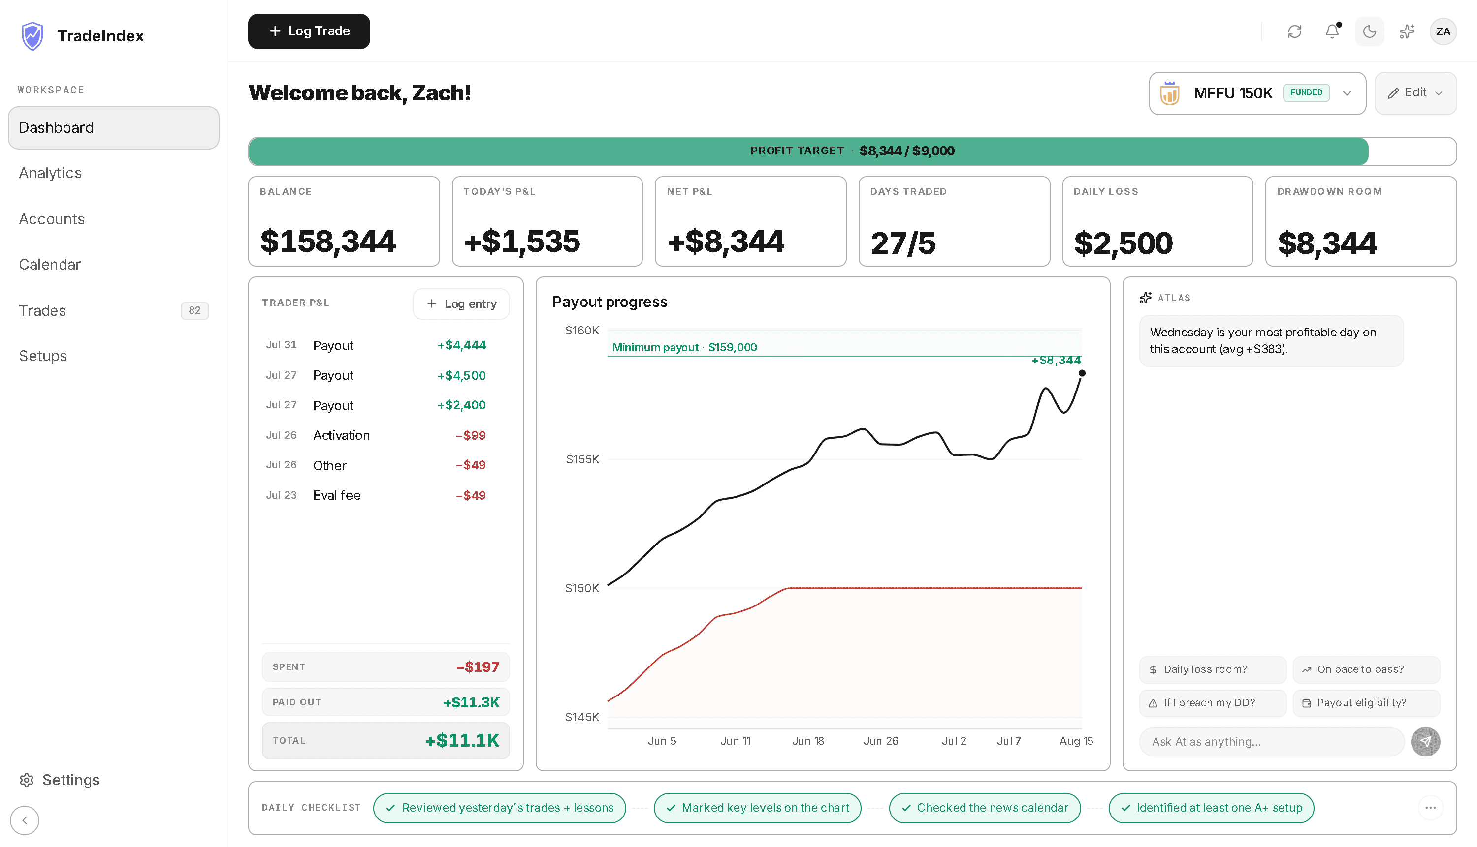Click Drawdown Room card $8,344
Viewport: 1477px width, 847px height.
click(1361, 222)
